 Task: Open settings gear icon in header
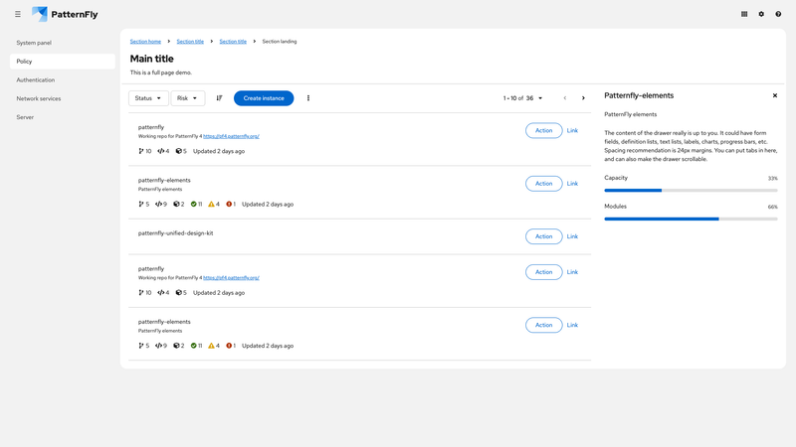pyautogui.click(x=761, y=14)
